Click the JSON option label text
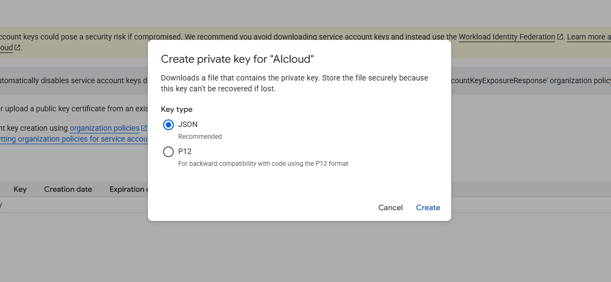 click(x=188, y=124)
